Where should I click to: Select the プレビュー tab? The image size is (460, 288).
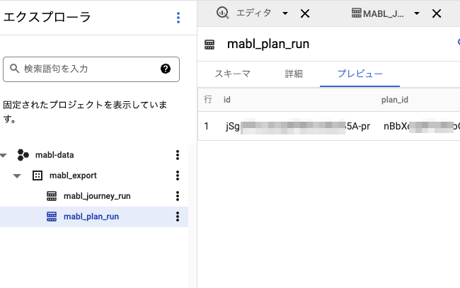coord(360,74)
